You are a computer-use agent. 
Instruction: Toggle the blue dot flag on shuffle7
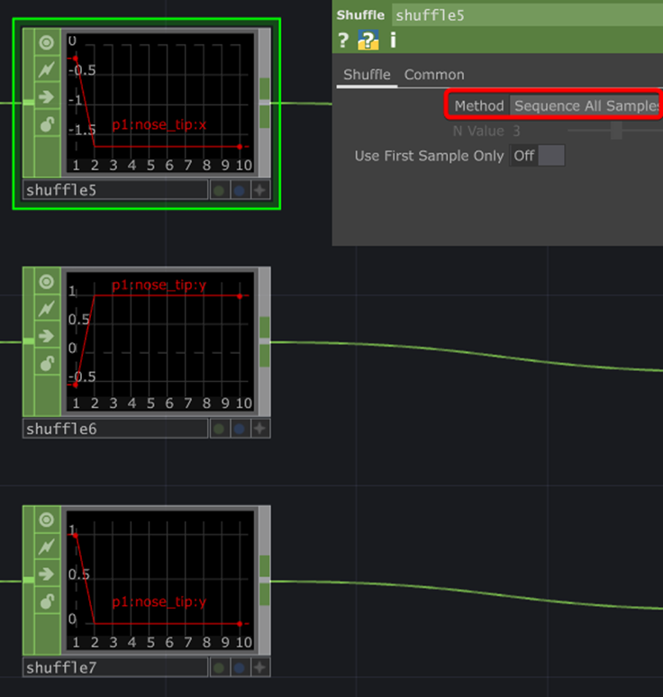240,668
